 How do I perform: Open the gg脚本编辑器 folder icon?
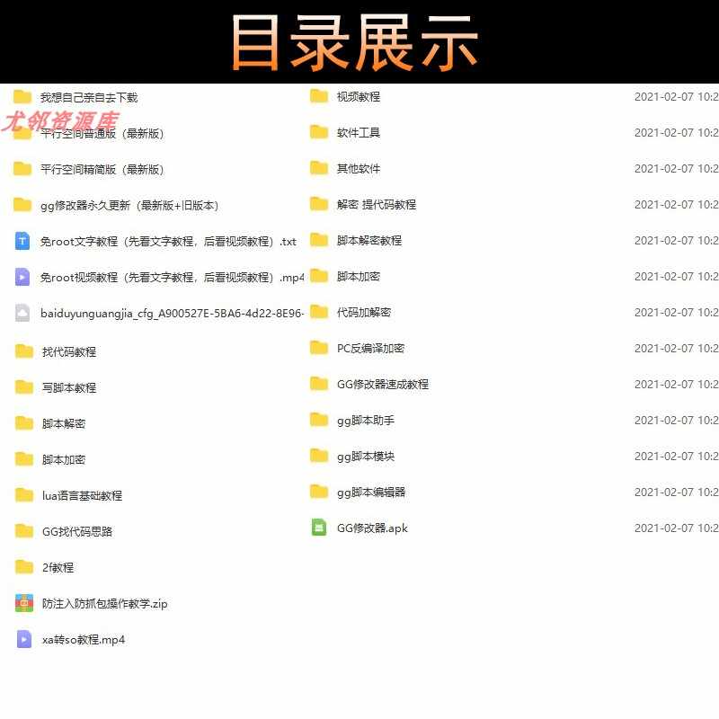[318, 492]
